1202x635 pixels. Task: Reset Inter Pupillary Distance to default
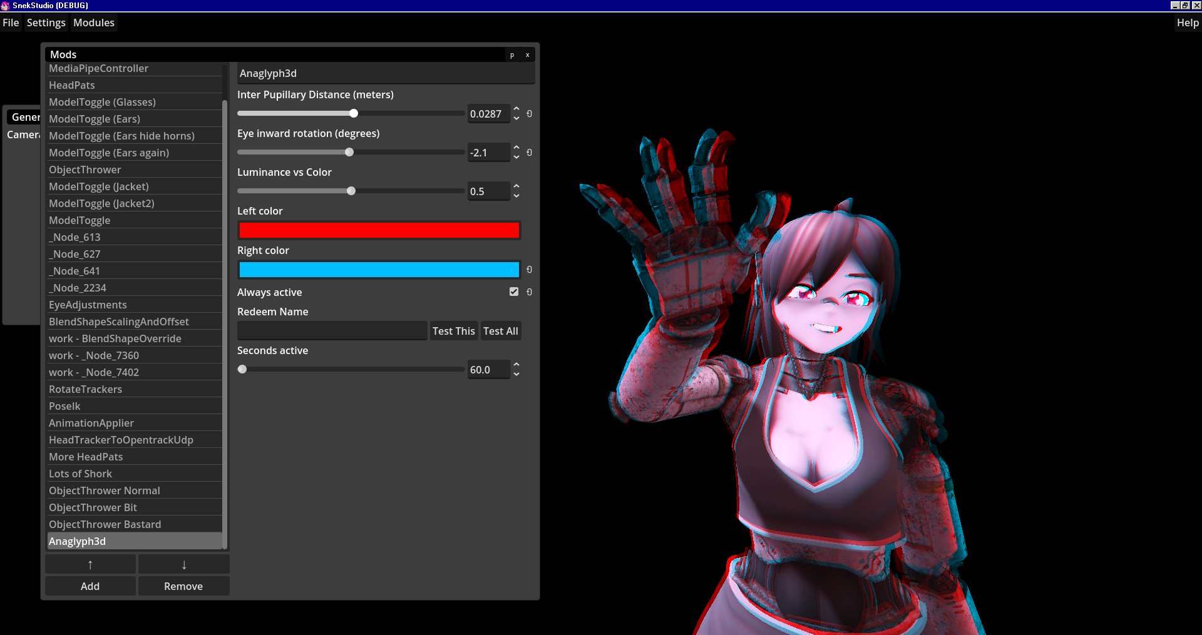coord(529,114)
